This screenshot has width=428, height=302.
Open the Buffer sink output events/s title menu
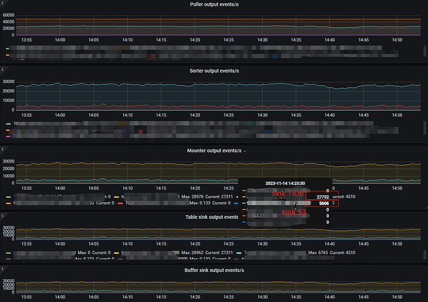[x=214, y=270]
